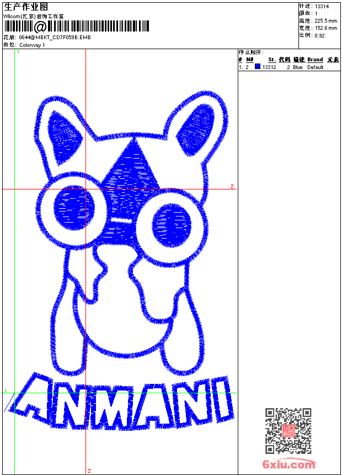
Task: Click the St. column header
Action: [x=272, y=60]
